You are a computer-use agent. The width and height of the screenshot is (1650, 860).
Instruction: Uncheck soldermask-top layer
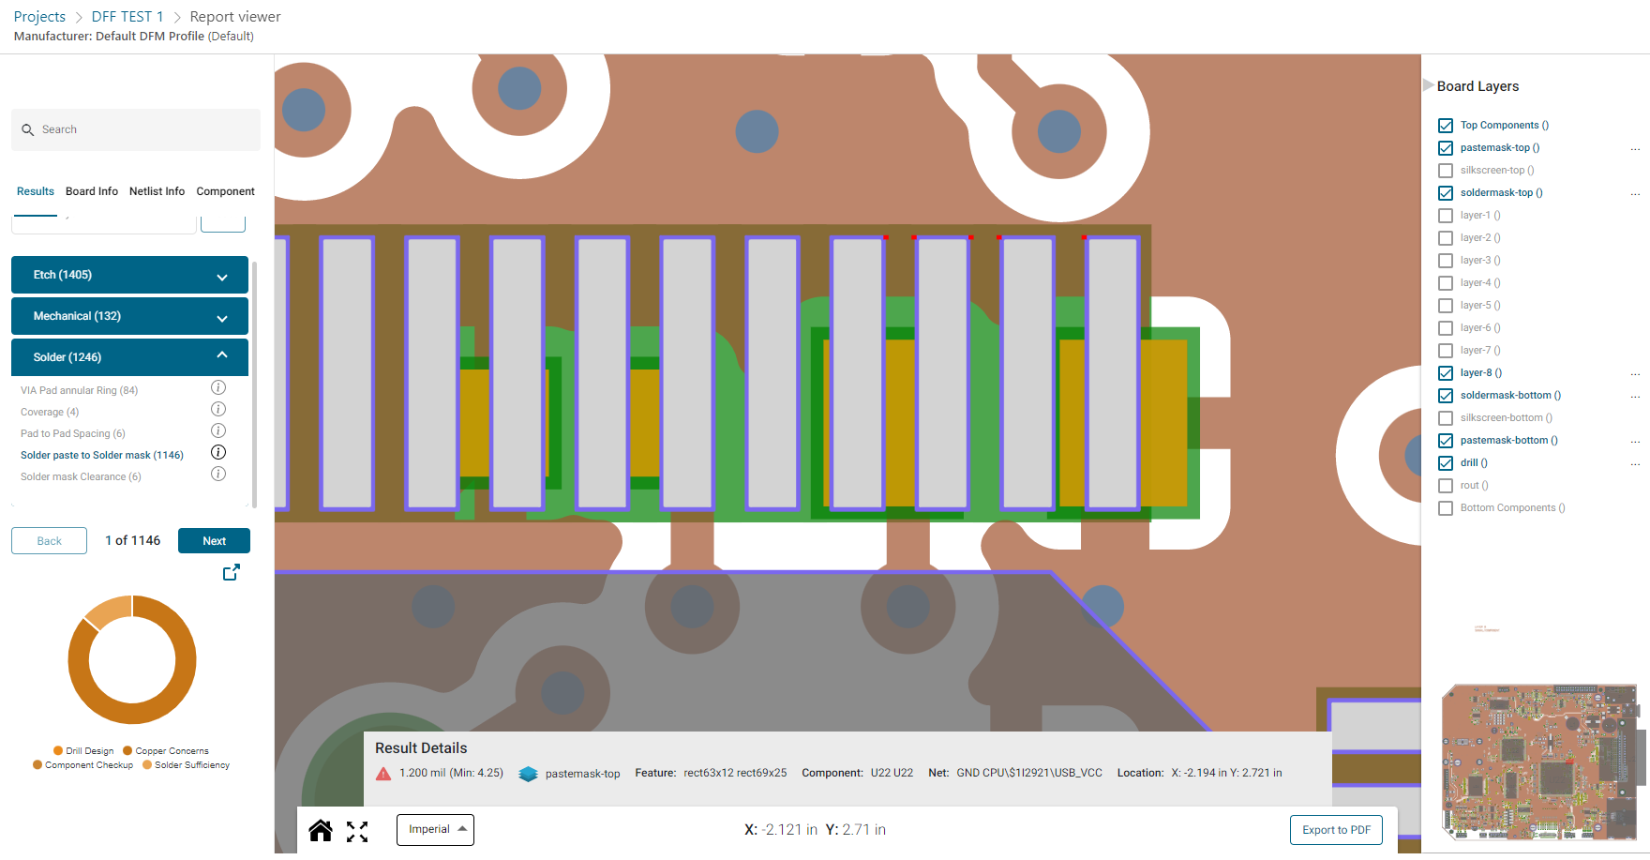point(1446,193)
